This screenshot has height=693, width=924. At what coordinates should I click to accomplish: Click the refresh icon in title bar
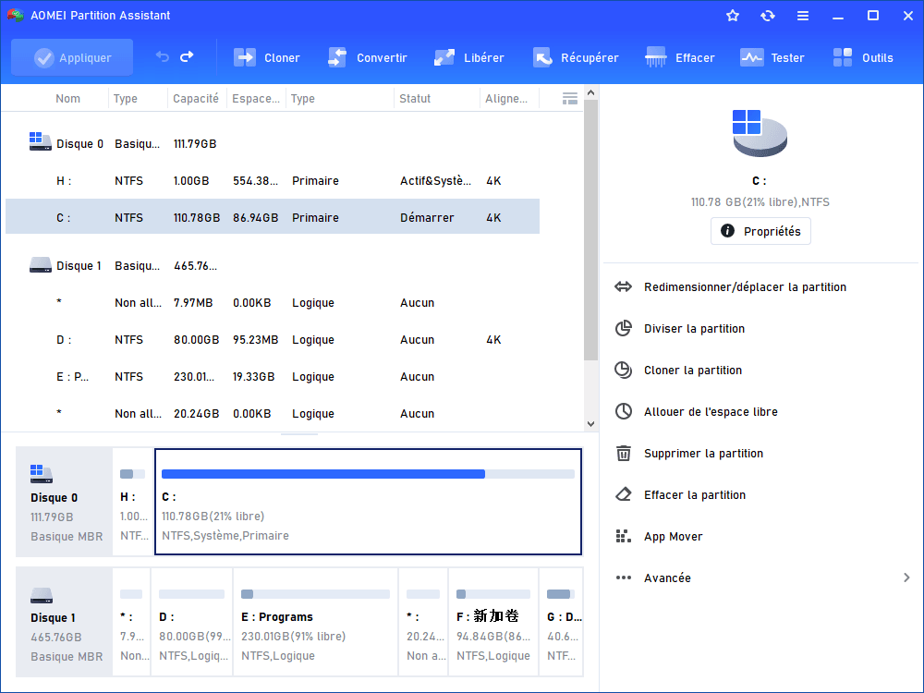click(767, 16)
